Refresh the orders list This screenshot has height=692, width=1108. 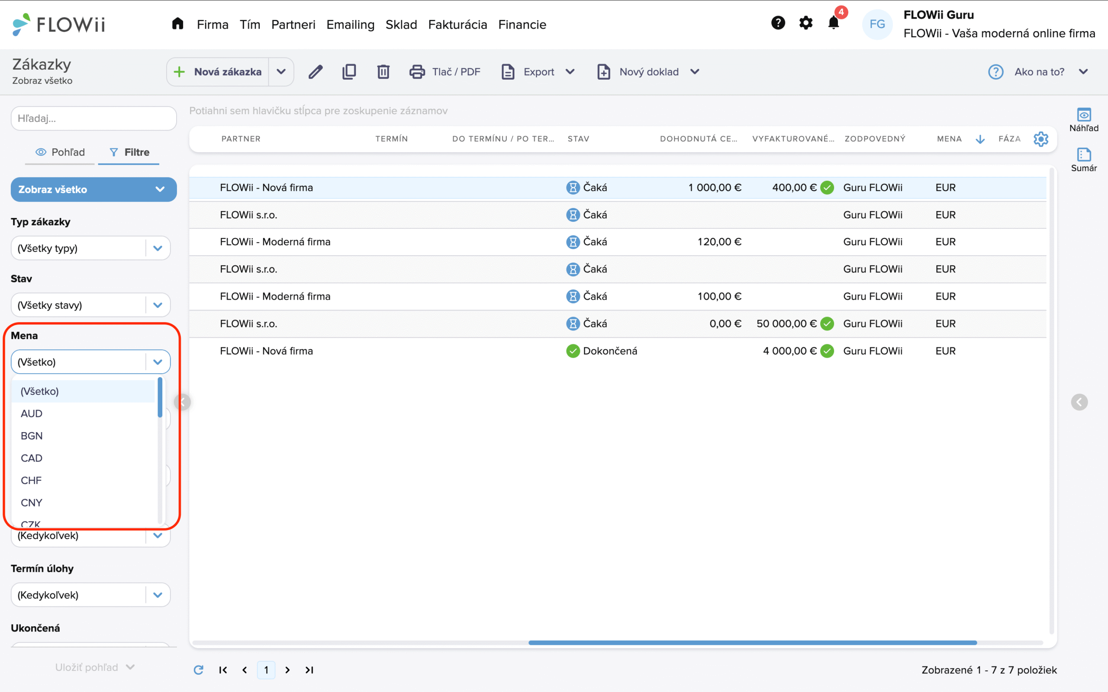pos(198,670)
